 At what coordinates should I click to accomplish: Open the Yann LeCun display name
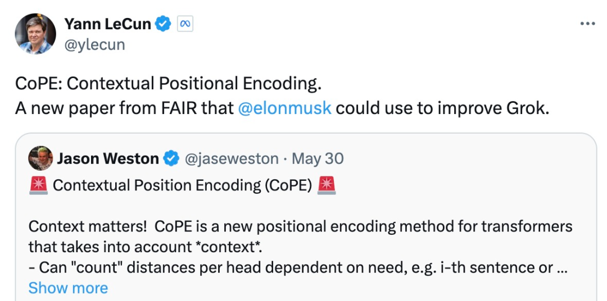[107, 24]
